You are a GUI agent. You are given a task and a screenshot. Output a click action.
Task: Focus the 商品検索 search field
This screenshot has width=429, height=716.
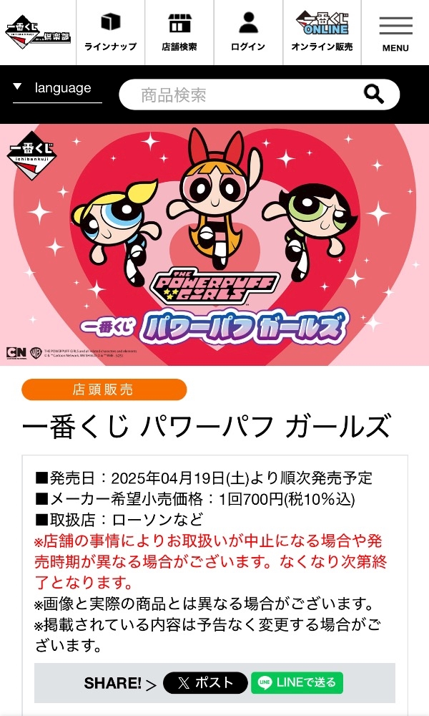coord(259,95)
